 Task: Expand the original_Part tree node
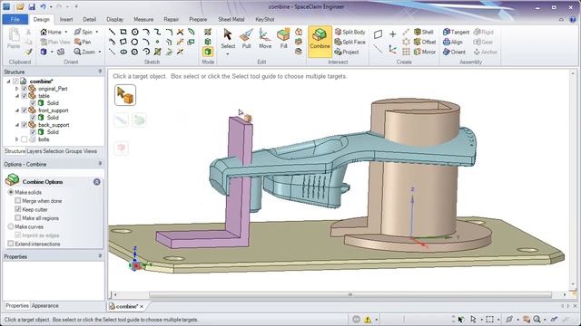click(x=16, y=89)
